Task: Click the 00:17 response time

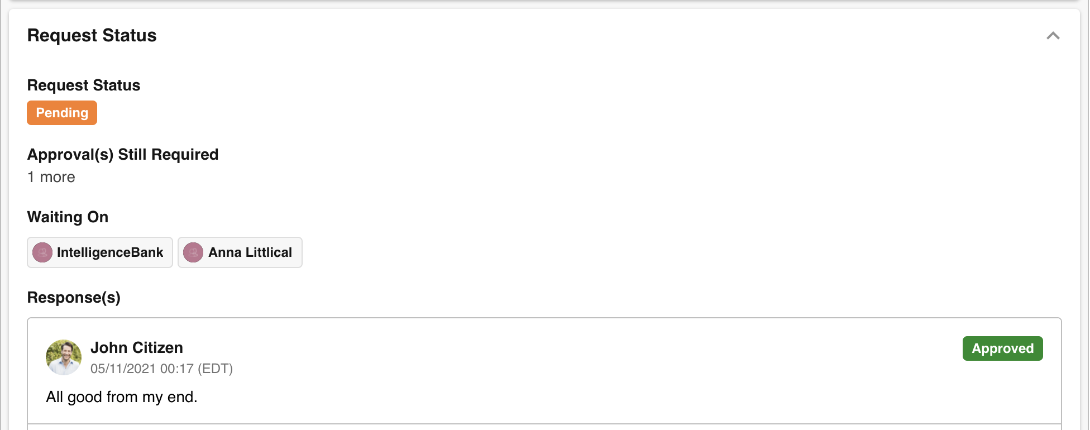Action: [176, 369]
